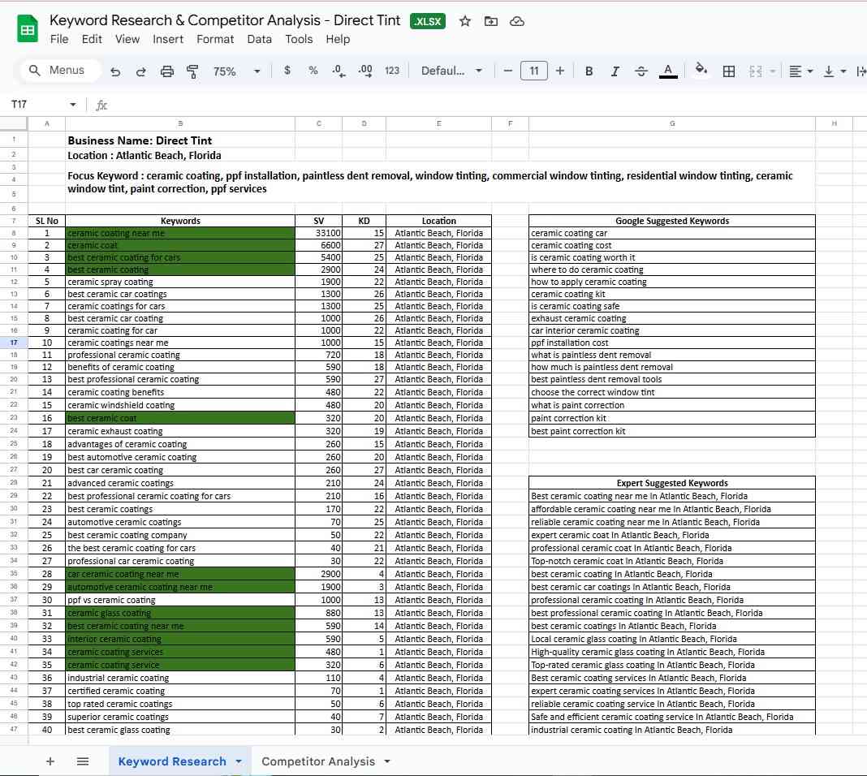
Task: Open the borders tool
Action: (x=729, y=71)
